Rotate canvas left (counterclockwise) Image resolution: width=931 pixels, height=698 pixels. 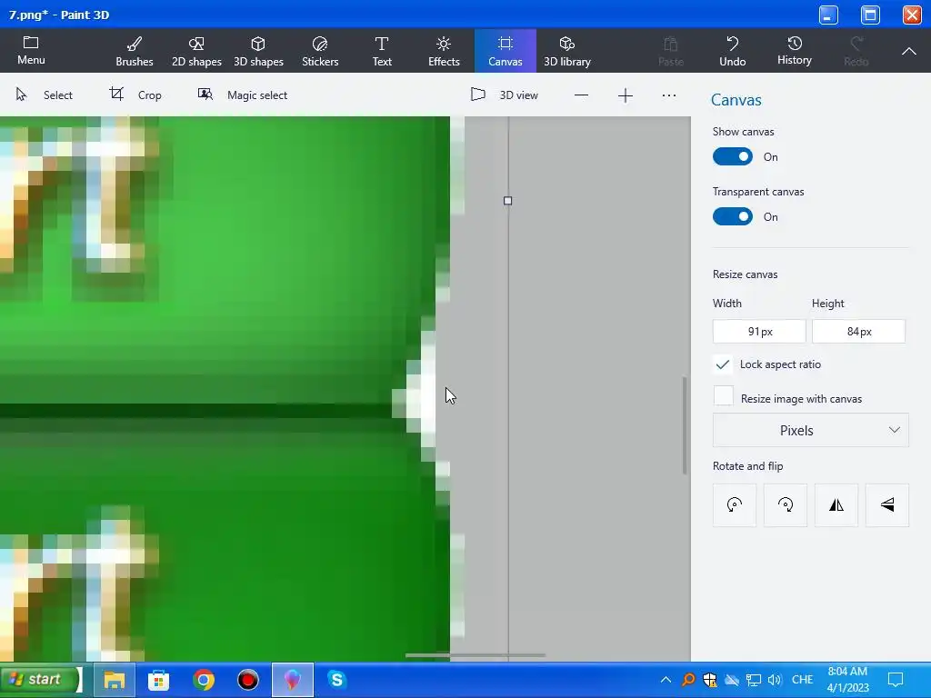[735, 505]
